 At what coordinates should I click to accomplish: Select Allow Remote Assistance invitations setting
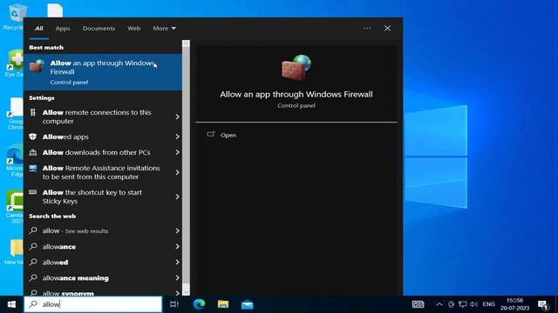[103, 172]
